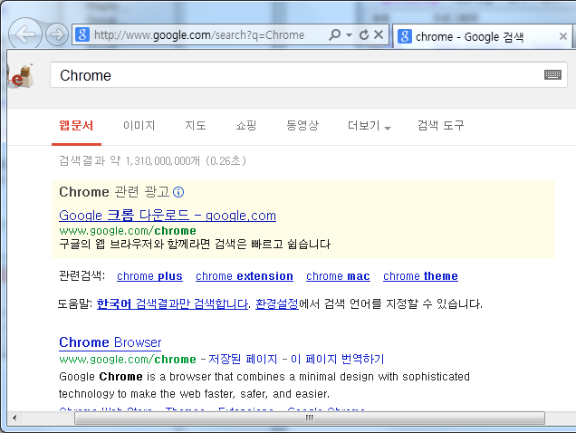The image size is (576, 433).
Task: Stop loading with the X icon in address bar
Action: (379, 35)
